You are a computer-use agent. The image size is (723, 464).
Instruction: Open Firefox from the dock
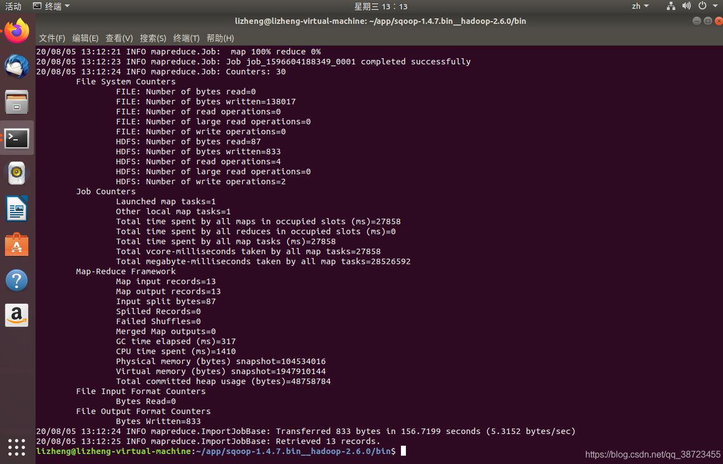(17, 31)
